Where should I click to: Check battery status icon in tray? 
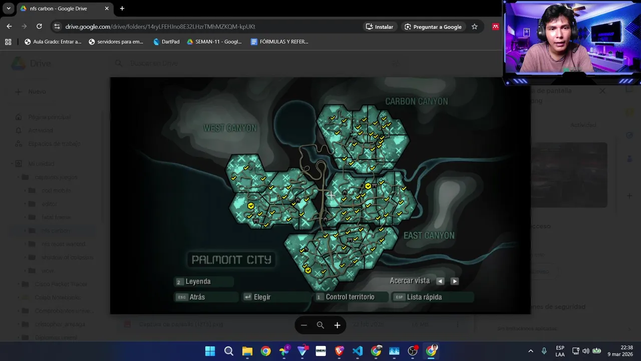pos(597,351)
